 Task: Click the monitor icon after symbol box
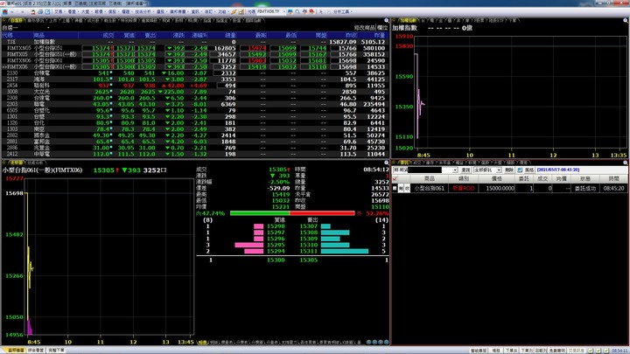pyautogui.click(x=290, y=11)
